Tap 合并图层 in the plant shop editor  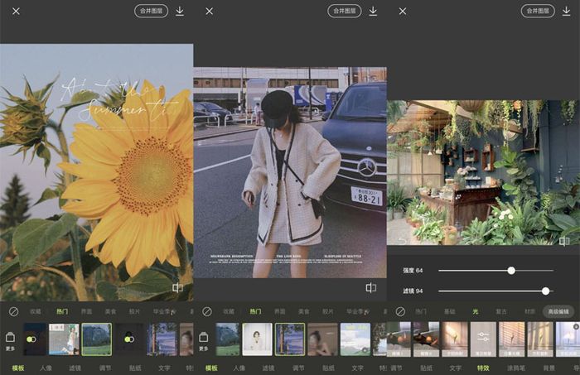[x=538, y=11]
